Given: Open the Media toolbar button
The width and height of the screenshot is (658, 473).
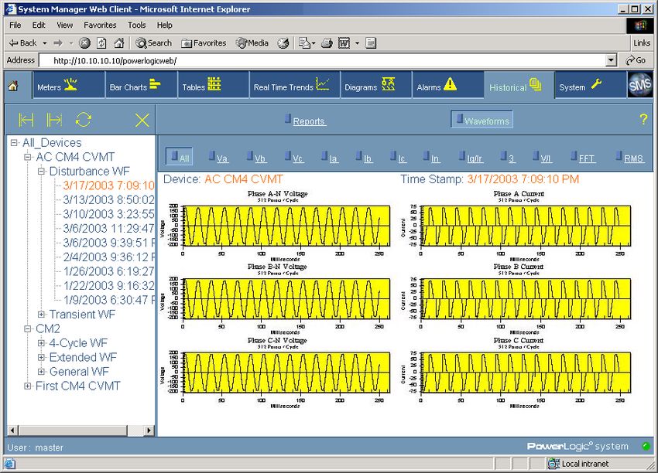Looking at the screenshot, I should 252,43.
